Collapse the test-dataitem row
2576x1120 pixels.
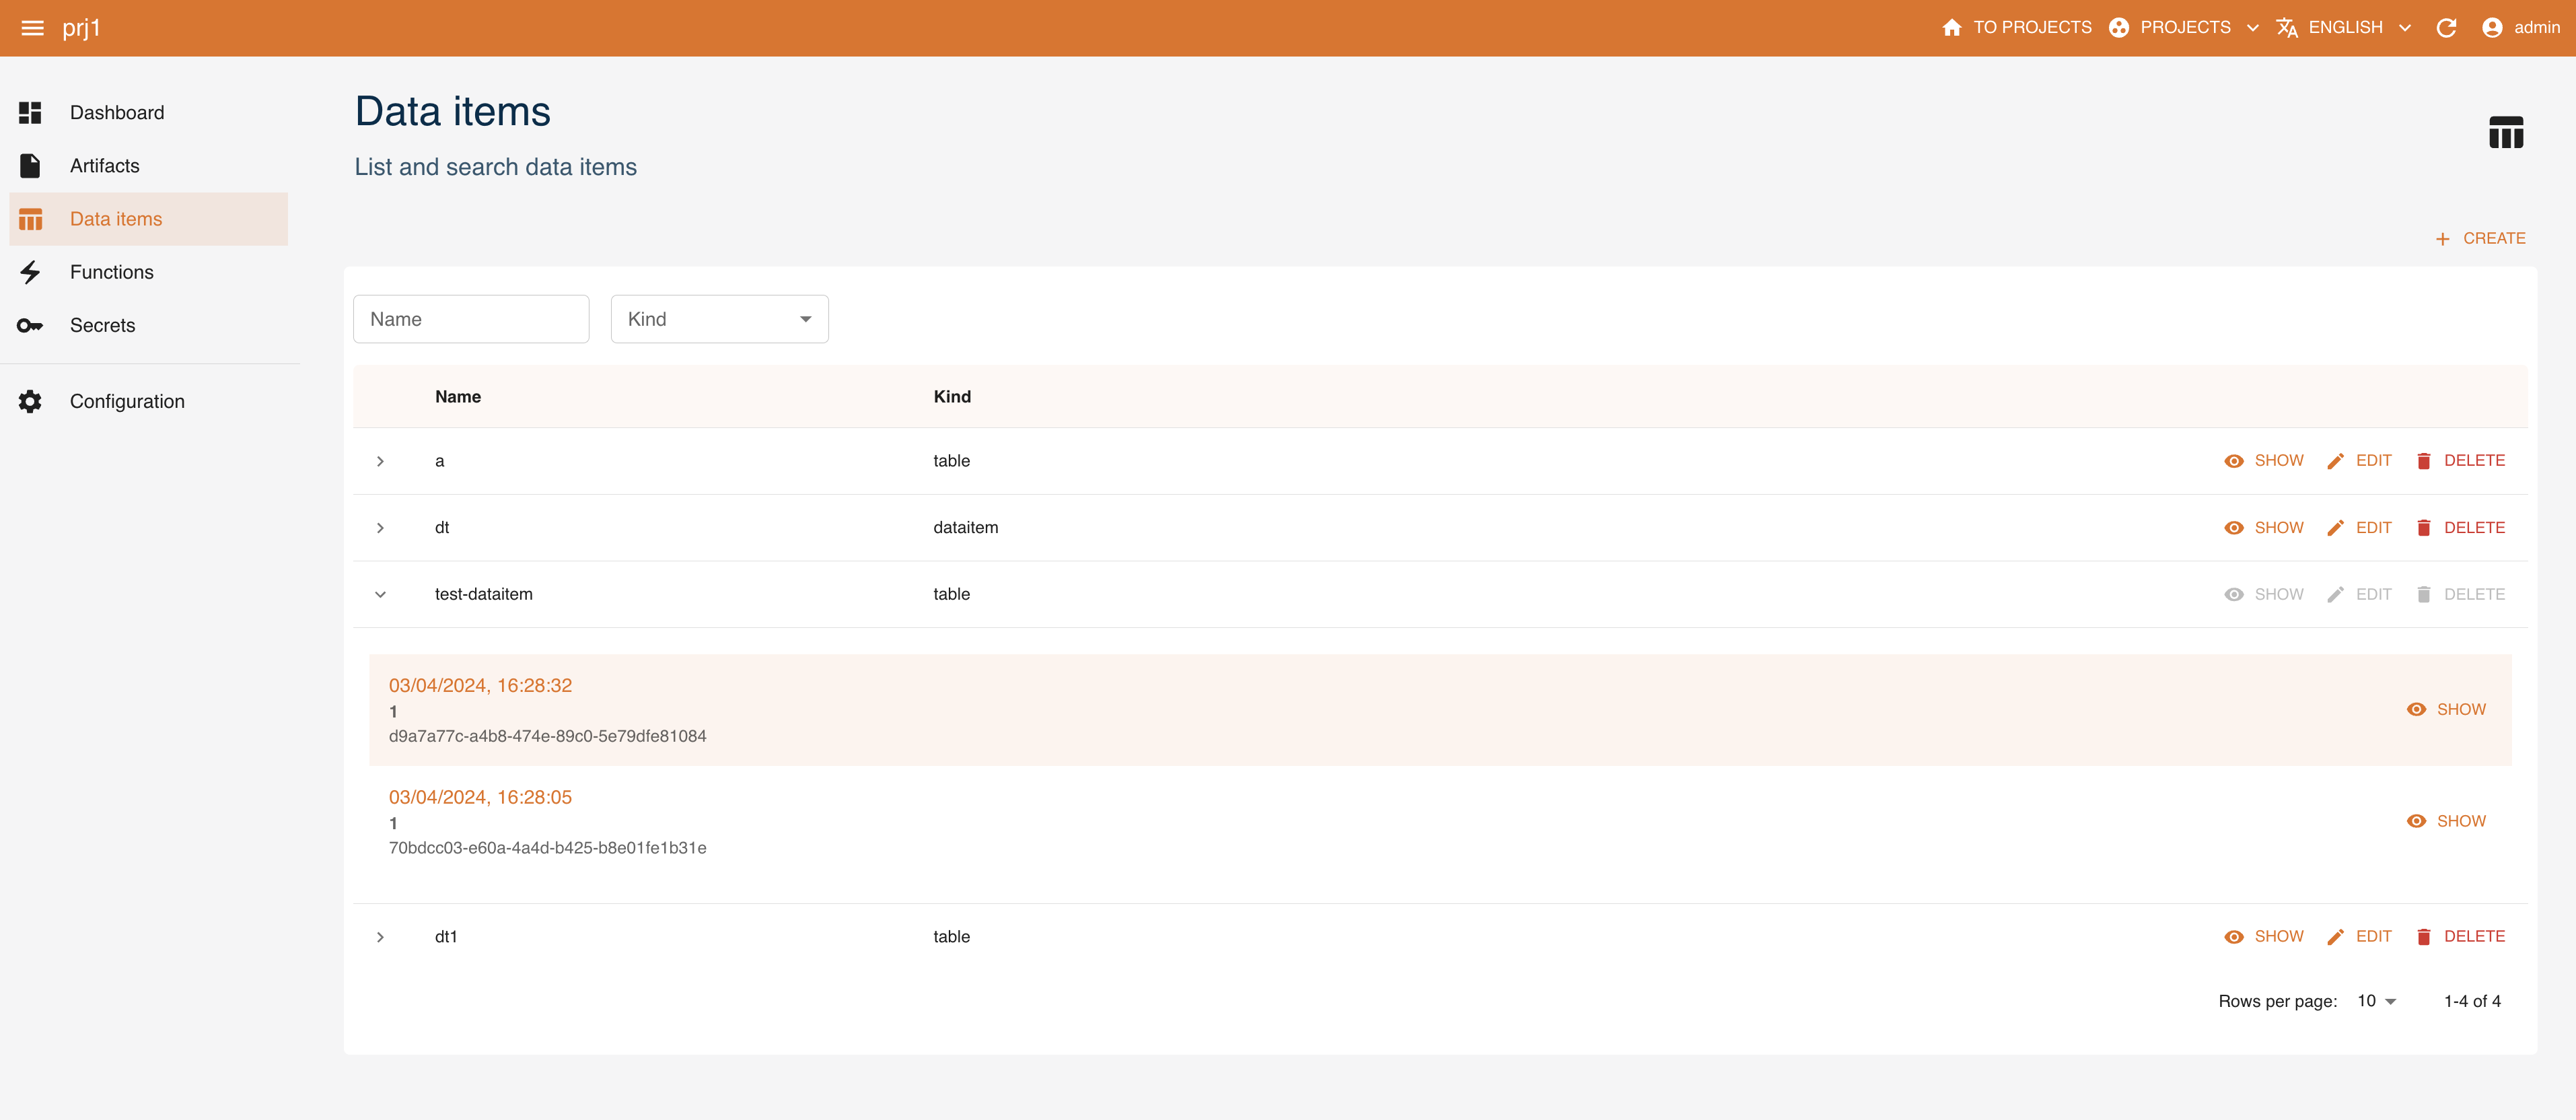(x=380, y=594)
